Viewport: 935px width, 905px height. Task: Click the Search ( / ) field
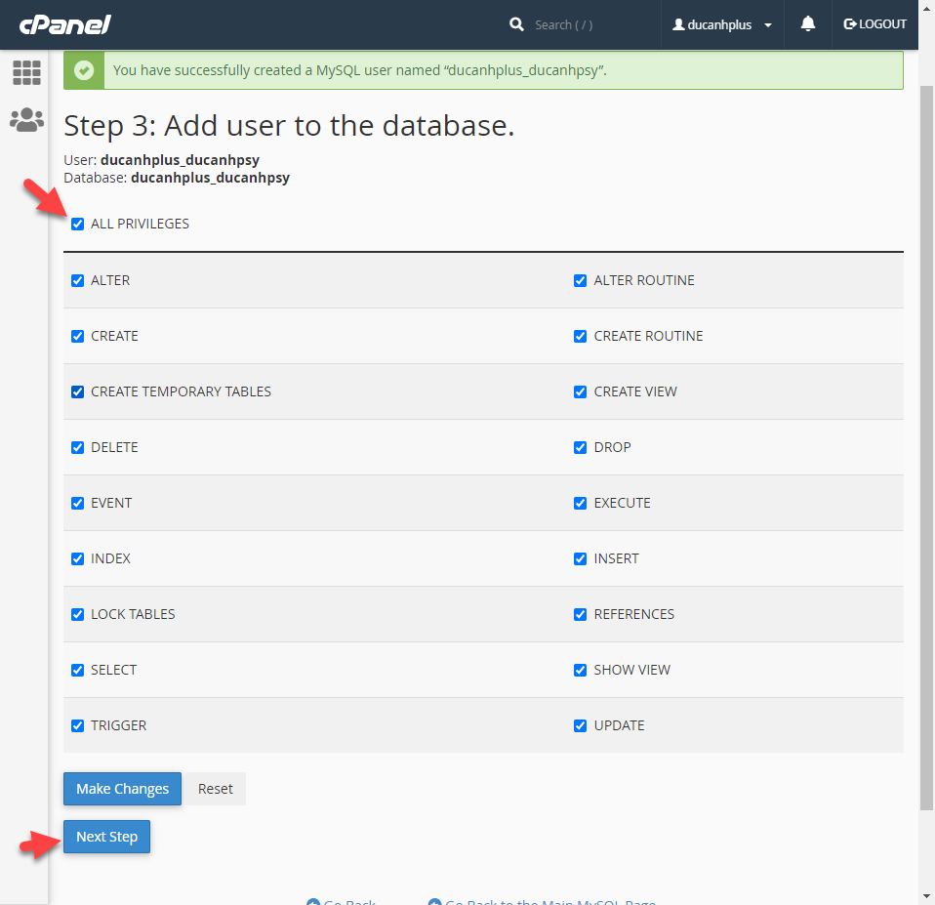(x=566, y=24)
